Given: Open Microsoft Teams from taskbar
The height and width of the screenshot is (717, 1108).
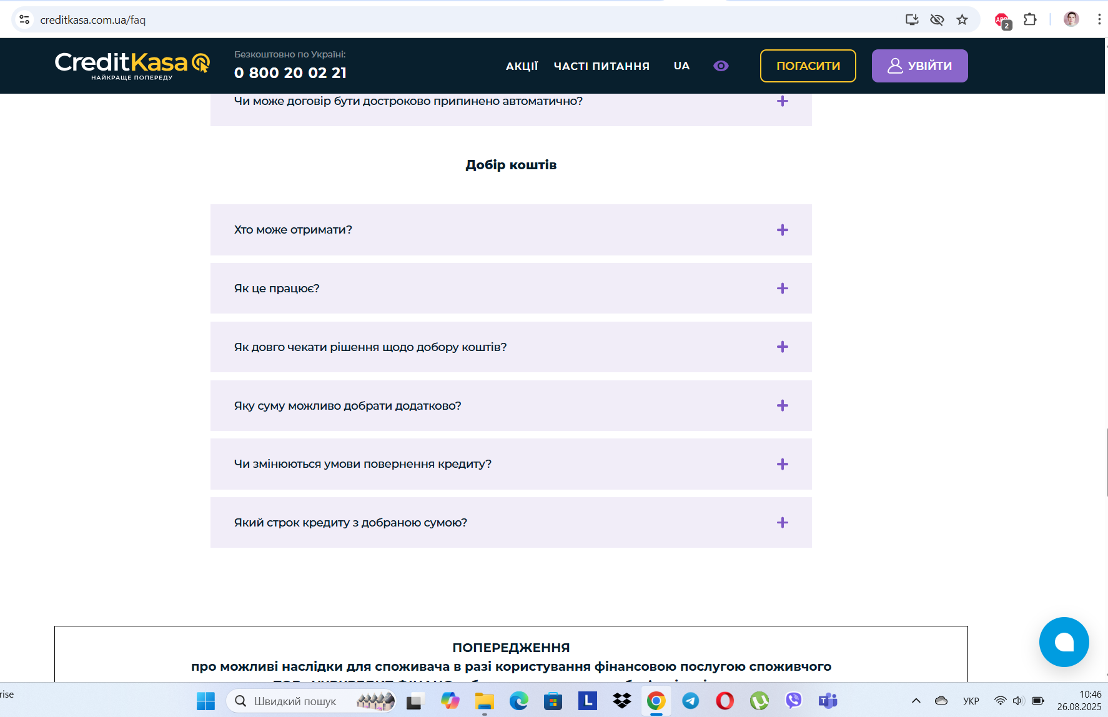Looking at the screenshot, I should tap(828, 701).
